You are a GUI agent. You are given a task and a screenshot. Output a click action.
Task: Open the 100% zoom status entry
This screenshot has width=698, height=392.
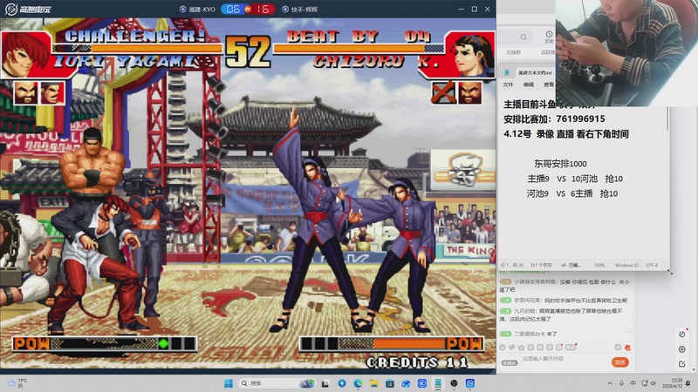(x=599, y=266)
